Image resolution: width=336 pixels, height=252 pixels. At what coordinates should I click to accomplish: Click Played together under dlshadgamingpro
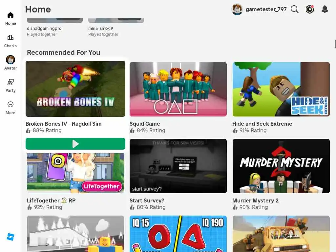point(42,34)
